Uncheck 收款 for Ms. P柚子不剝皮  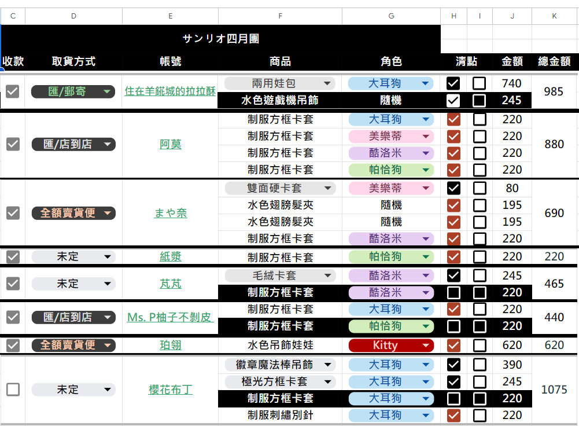click(13, 317)
